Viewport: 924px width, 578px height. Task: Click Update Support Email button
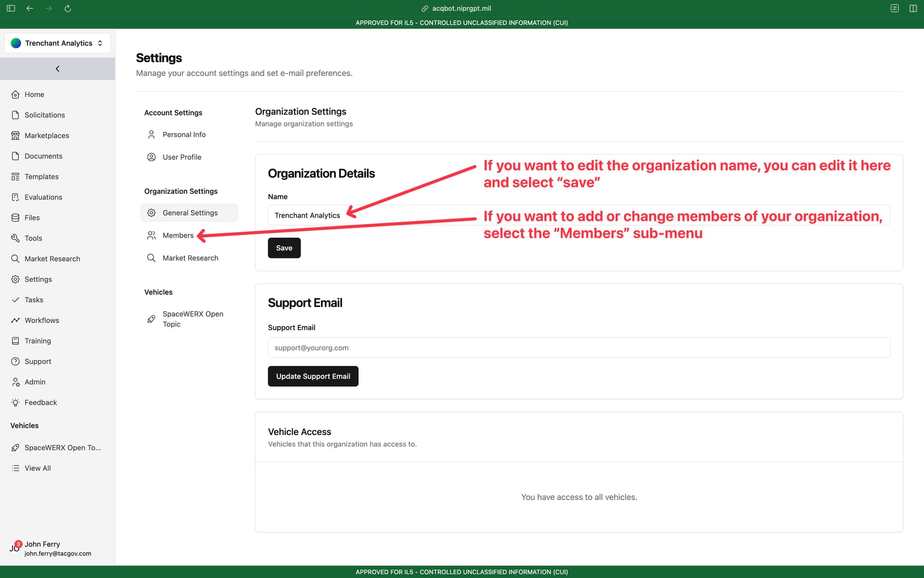coord(313,376)
